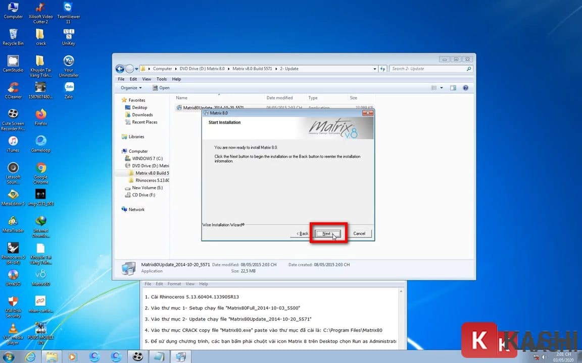
Task: Select Downloads under Favorites
Action: click(x=142, y=115)
